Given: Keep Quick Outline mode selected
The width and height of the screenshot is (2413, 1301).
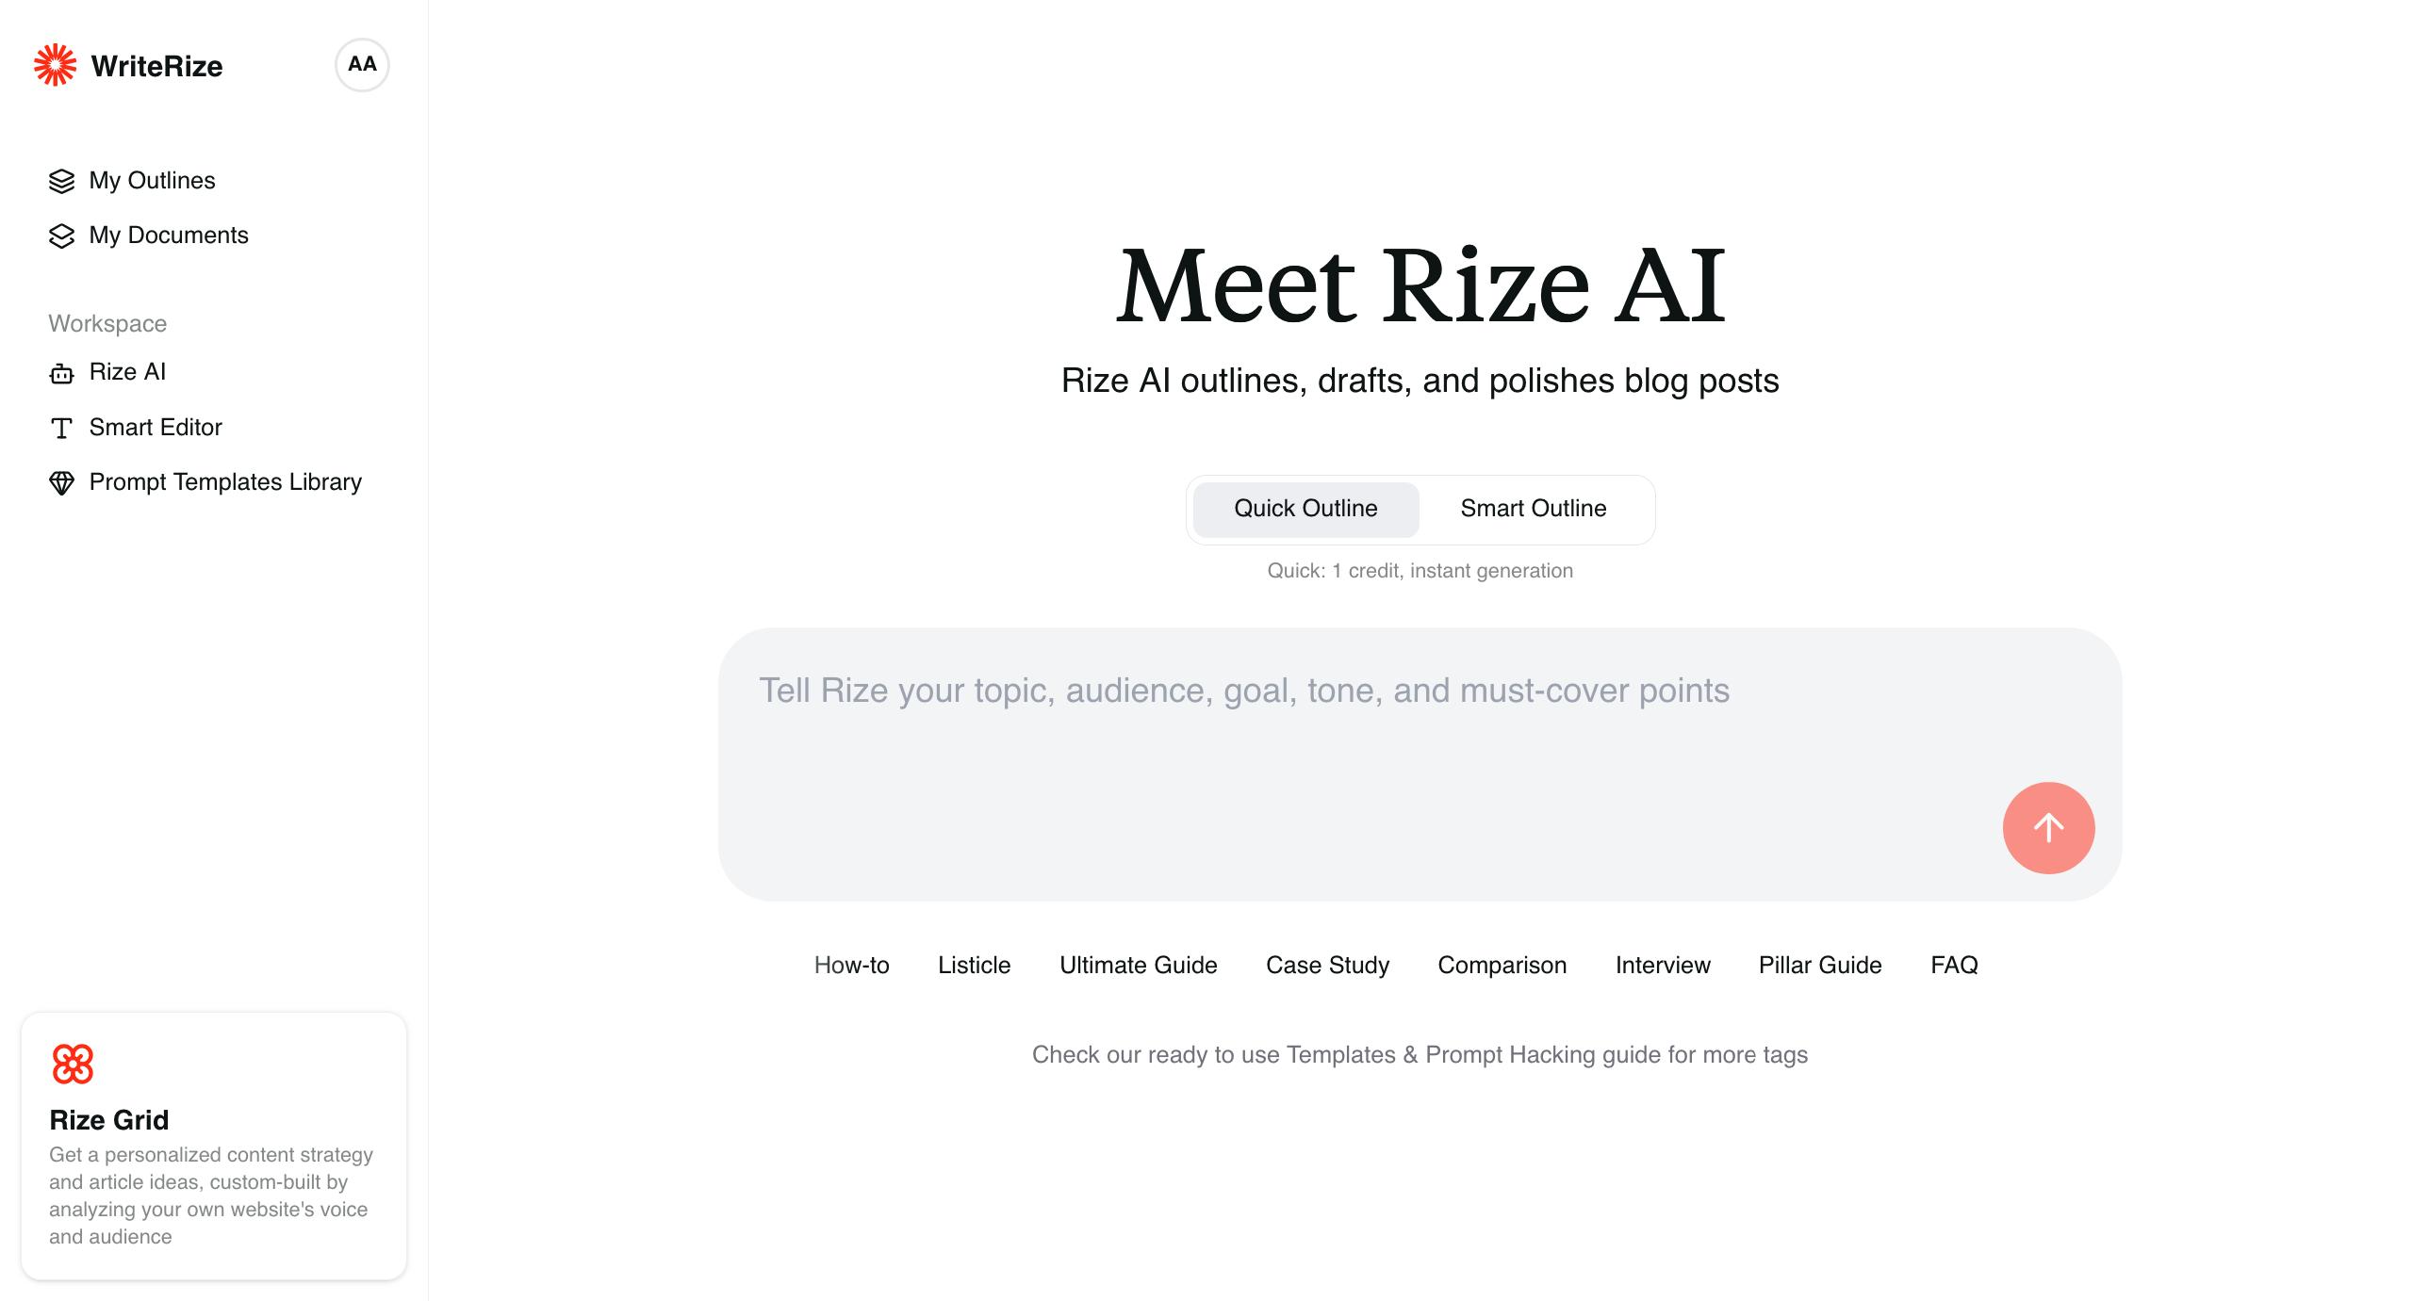Looking at the screenshot, I should [x=1305, y=509].
